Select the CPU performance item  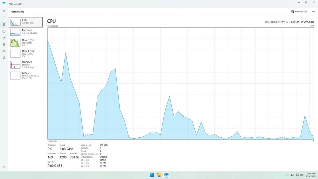[25, 22]
